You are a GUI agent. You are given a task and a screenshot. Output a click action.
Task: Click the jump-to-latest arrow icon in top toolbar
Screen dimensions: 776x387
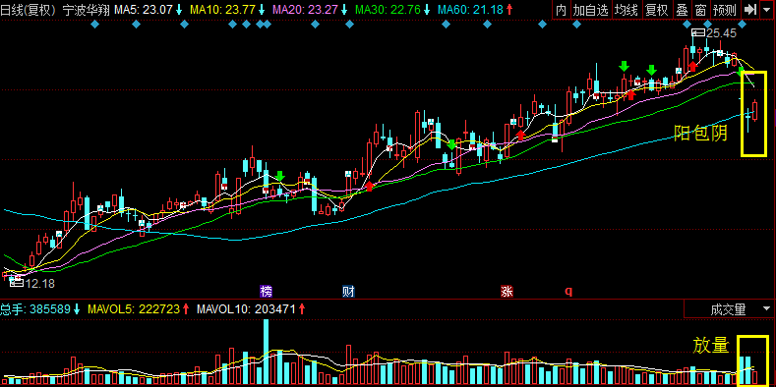[x=750, y=10]
